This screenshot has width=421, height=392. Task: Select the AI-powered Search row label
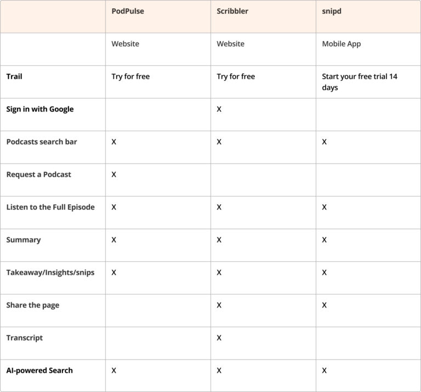pyautogui.click(x=39, y=370)
